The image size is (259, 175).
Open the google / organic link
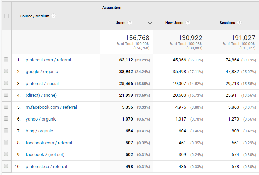42,72
